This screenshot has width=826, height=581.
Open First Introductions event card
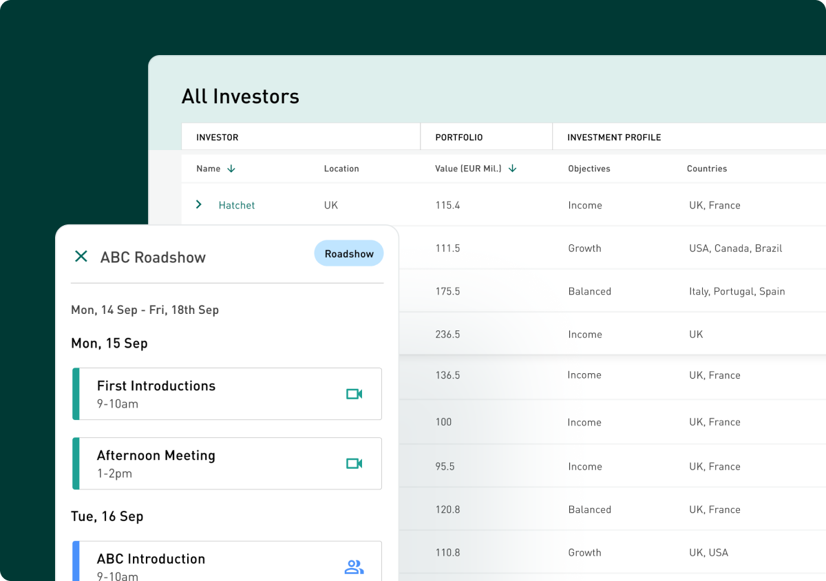pyautogui.click(x=227, y=394)
